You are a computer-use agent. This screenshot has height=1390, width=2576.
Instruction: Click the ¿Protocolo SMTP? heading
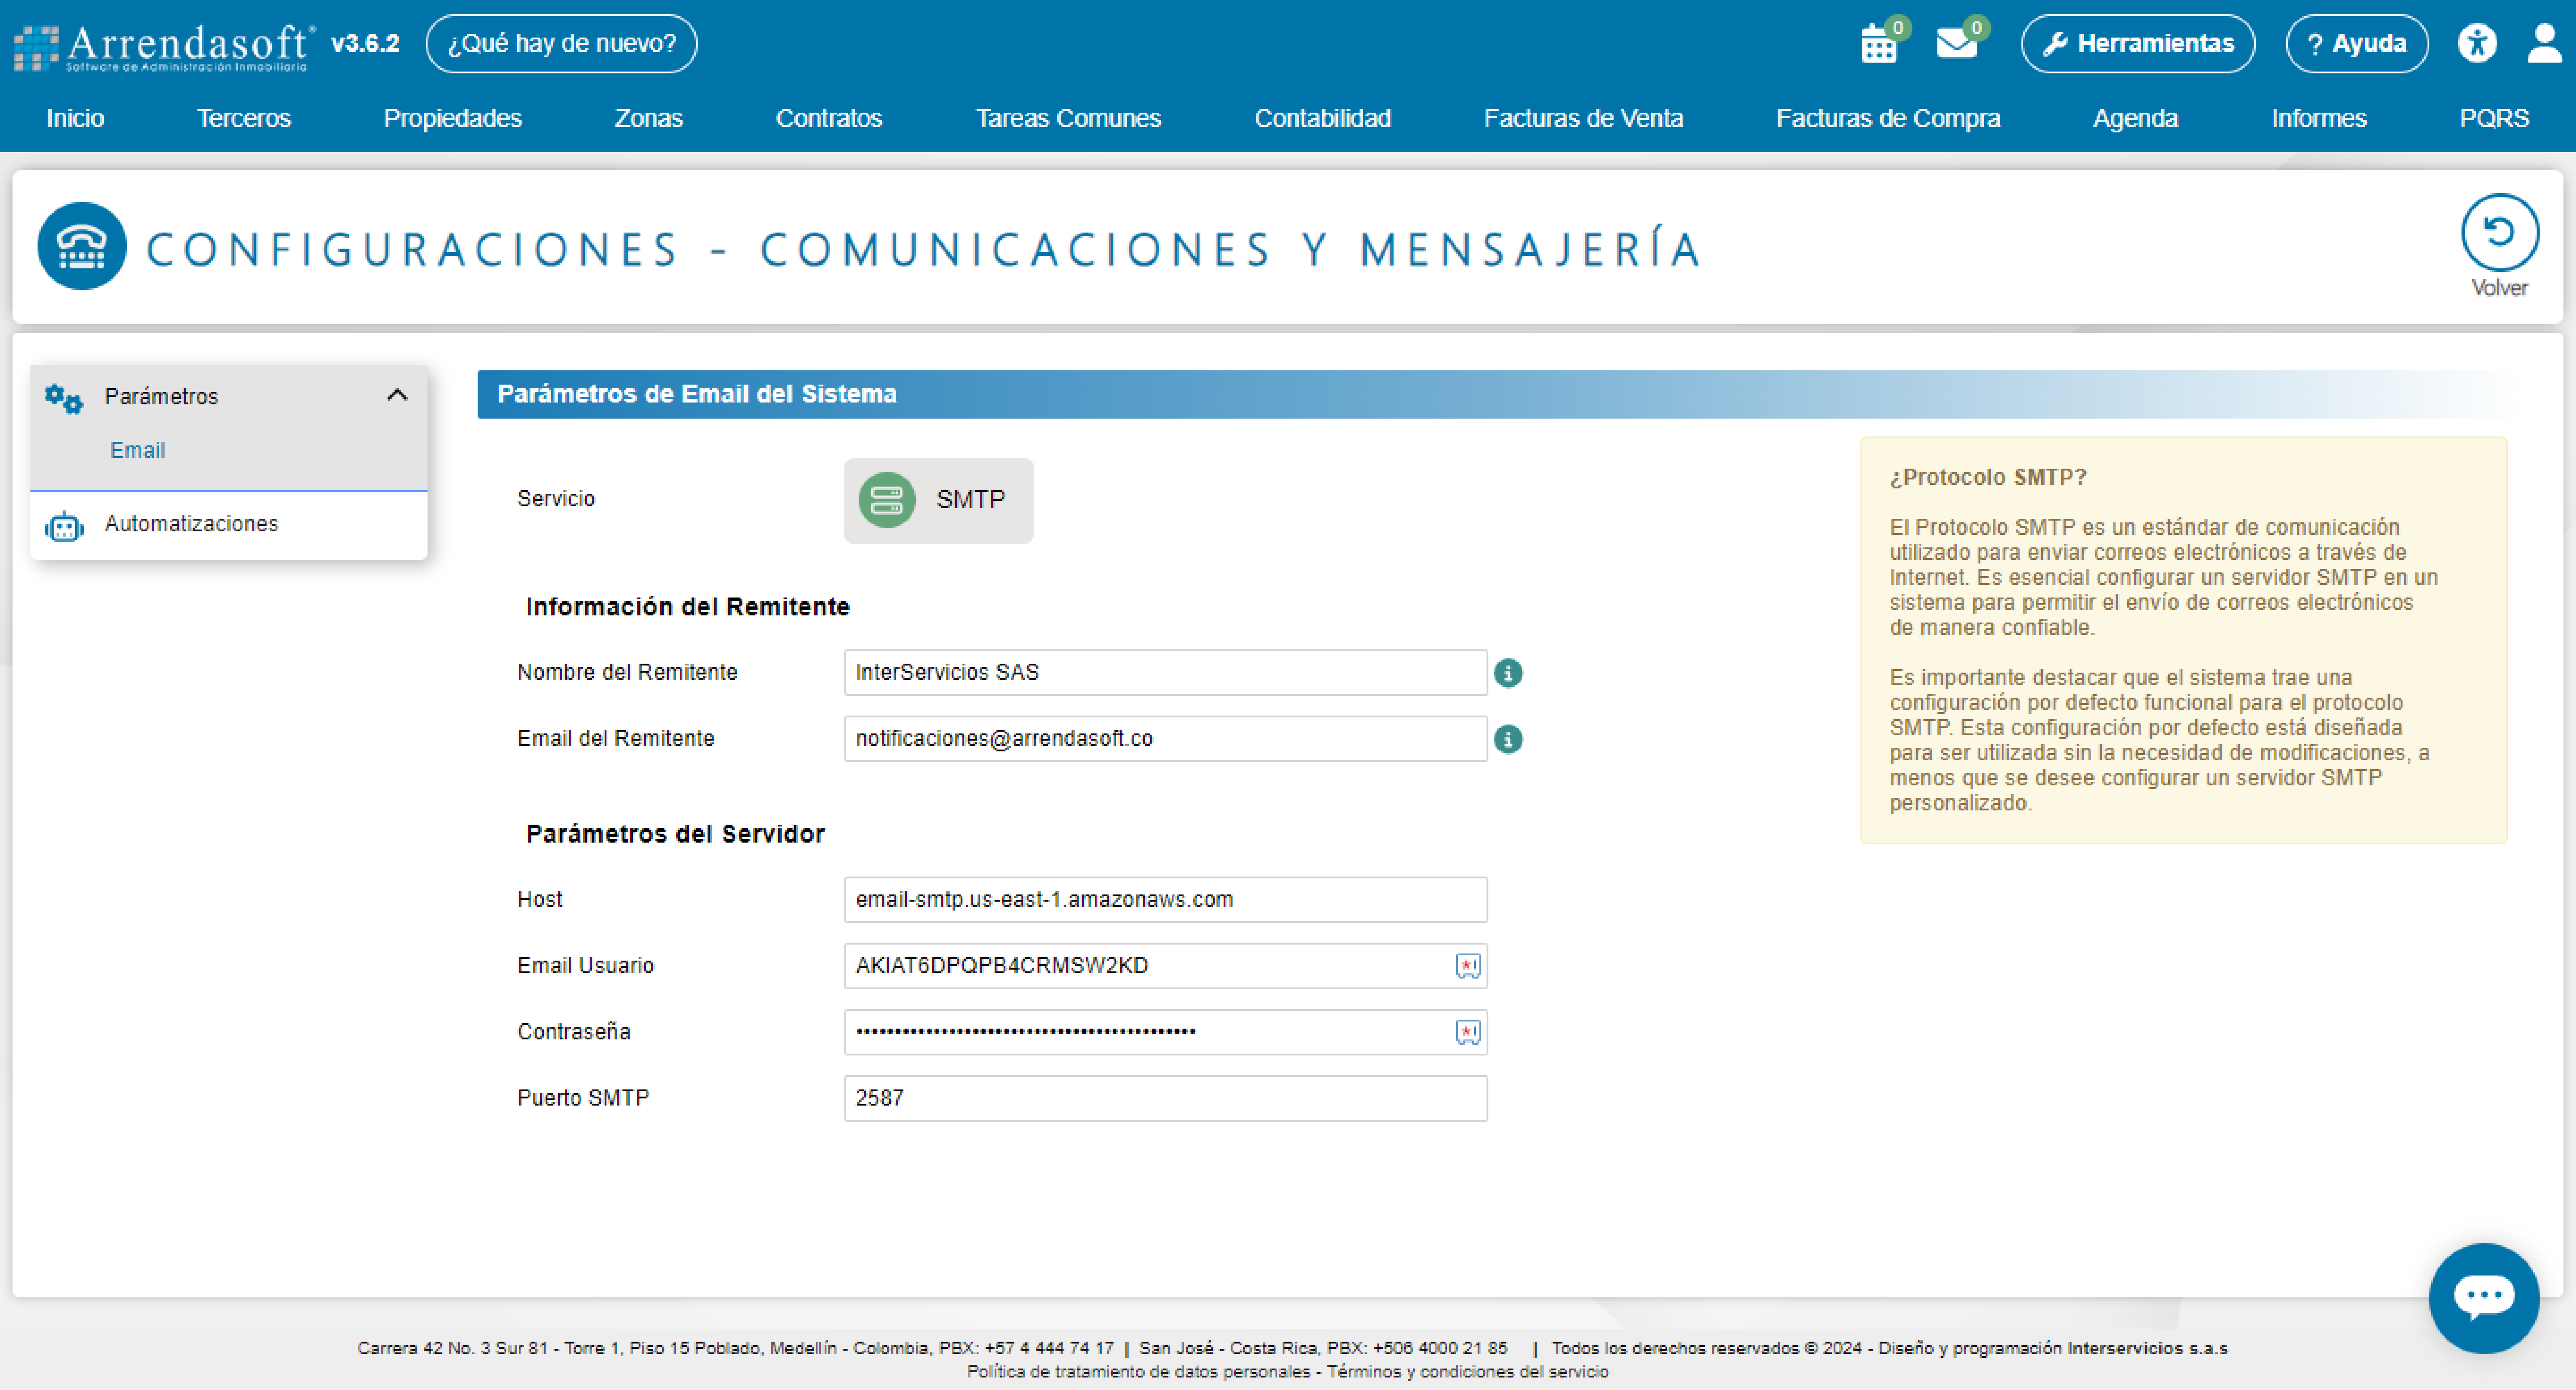coord(1988,477)
